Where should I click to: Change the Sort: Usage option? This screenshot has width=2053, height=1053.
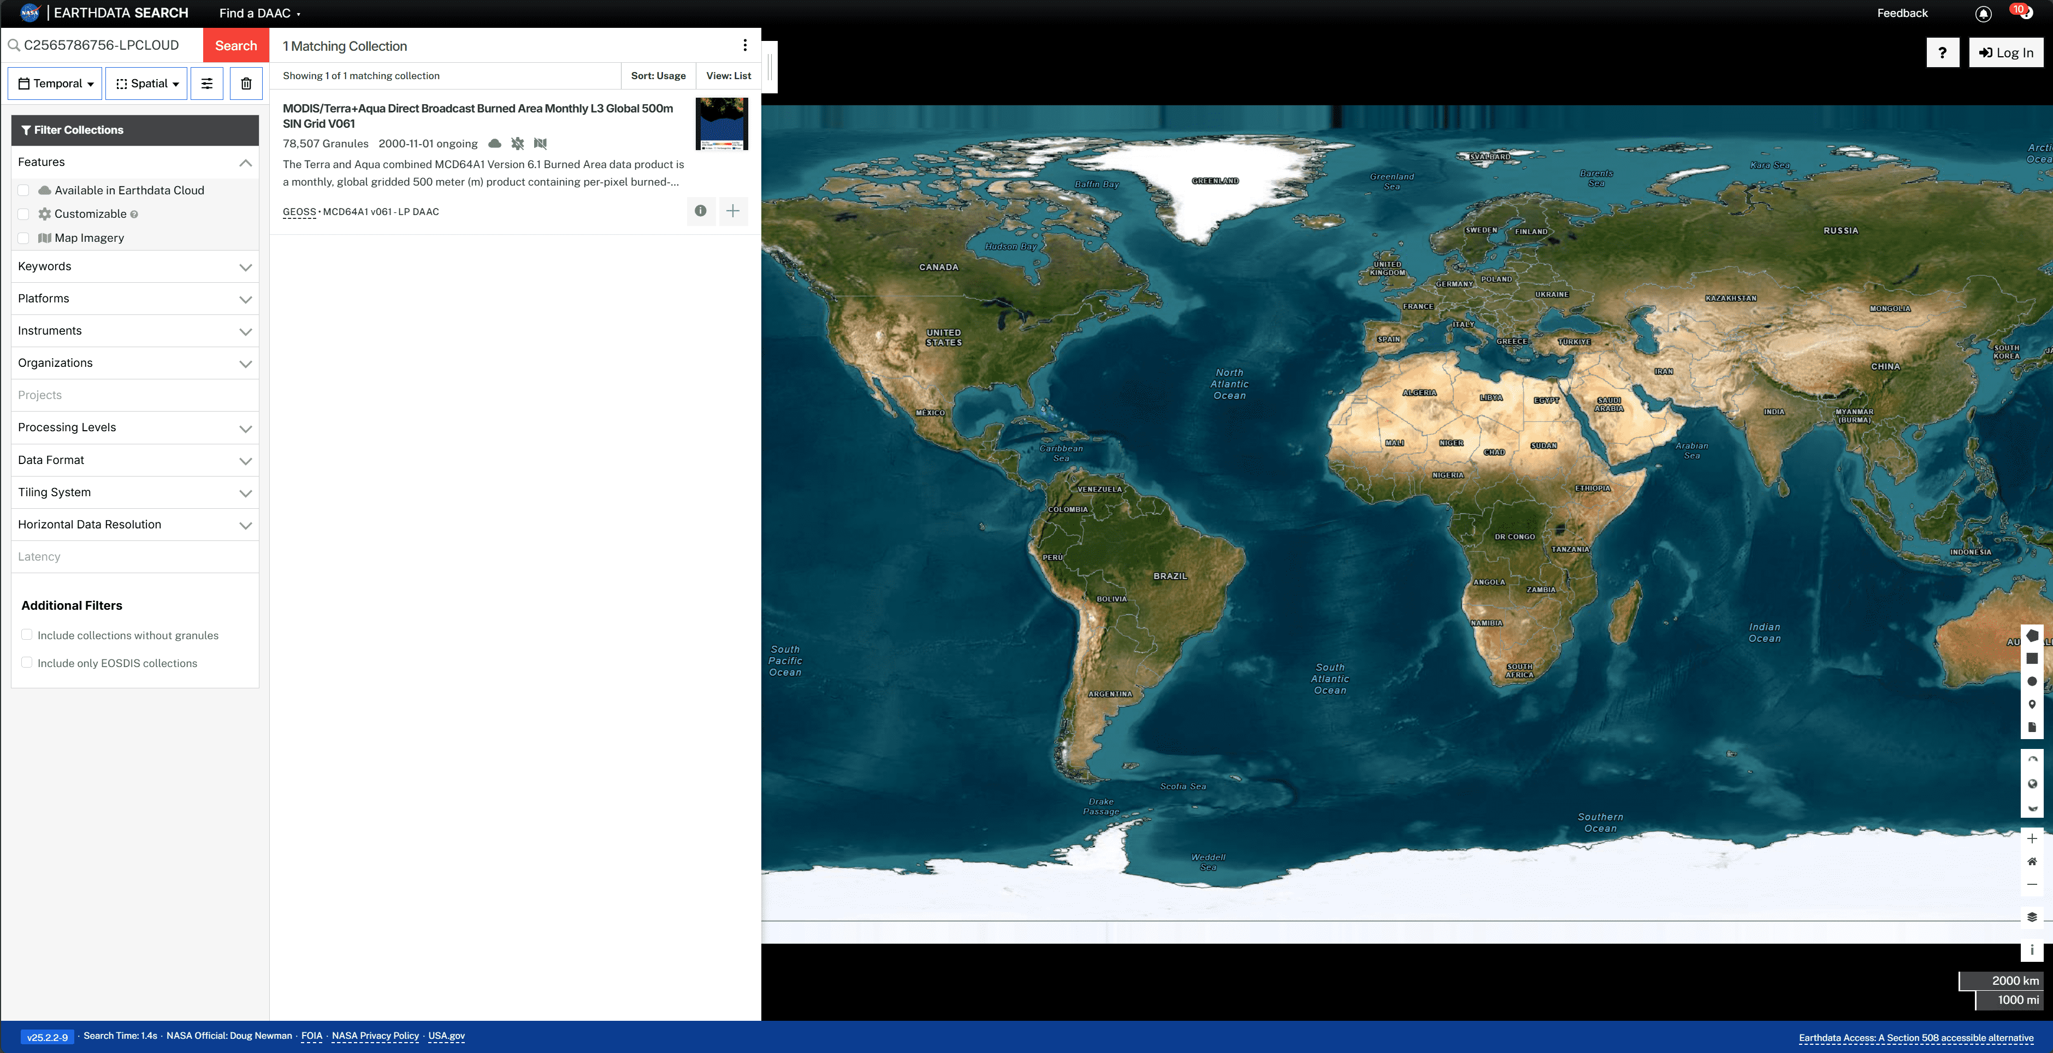658,76
